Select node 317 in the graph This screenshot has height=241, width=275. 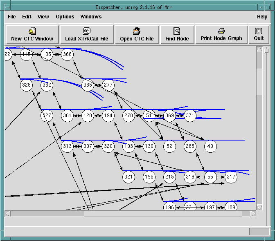point(231,177)
